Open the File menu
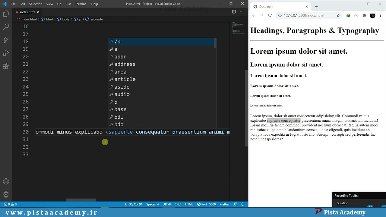The width and height of the screenshot is (386, 217). click(13, 4)
